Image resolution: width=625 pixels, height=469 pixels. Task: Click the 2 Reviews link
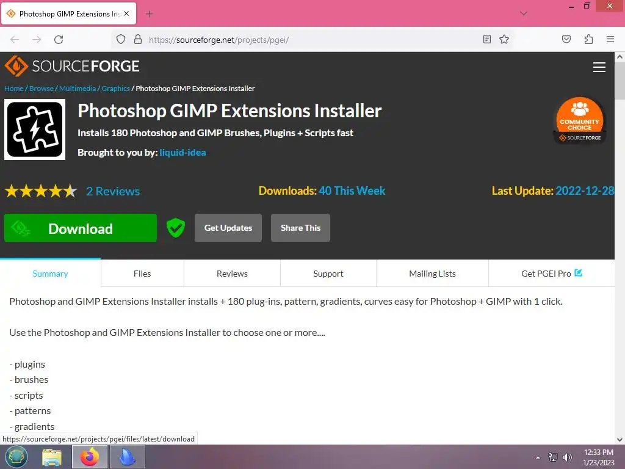[x=113, y=191]
